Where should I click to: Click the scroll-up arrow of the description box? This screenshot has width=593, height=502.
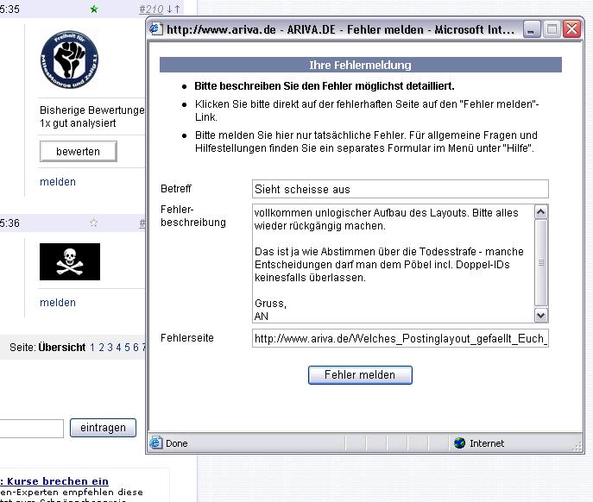point(541,212)
